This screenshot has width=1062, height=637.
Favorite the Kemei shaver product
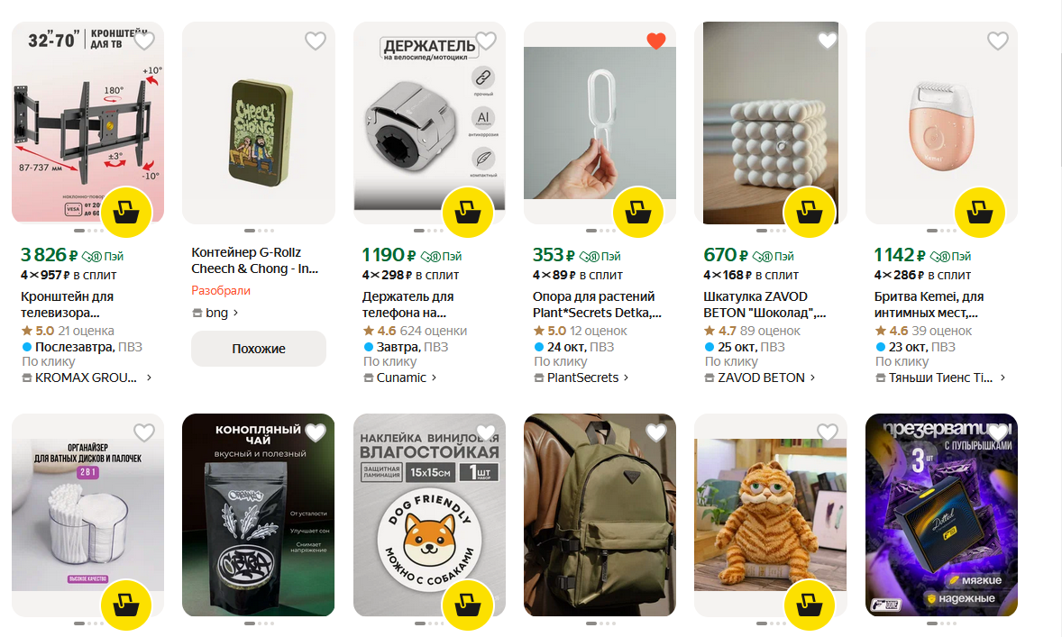pos(997,41)
